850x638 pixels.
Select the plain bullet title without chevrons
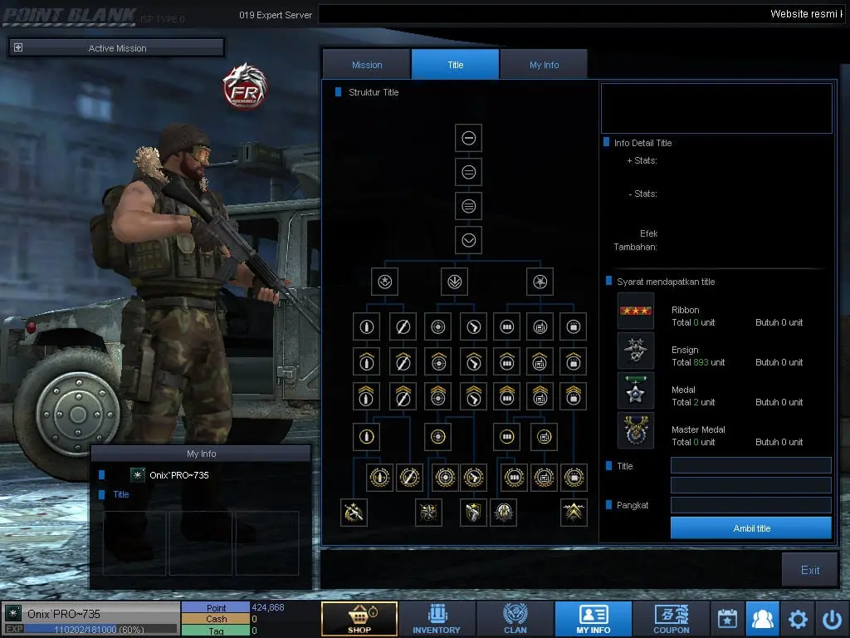click(x=366, y=326)
